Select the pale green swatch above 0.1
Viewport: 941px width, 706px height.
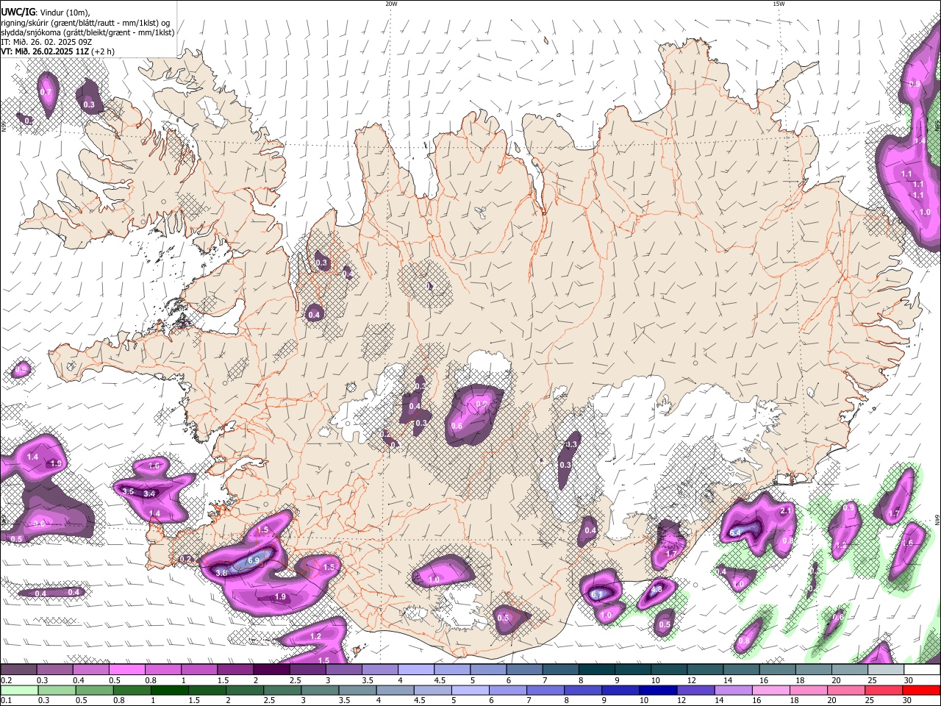pos(18,690)
